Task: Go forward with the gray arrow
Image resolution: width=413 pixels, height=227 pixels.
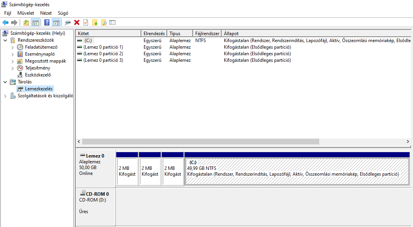Action: point(14,23)
